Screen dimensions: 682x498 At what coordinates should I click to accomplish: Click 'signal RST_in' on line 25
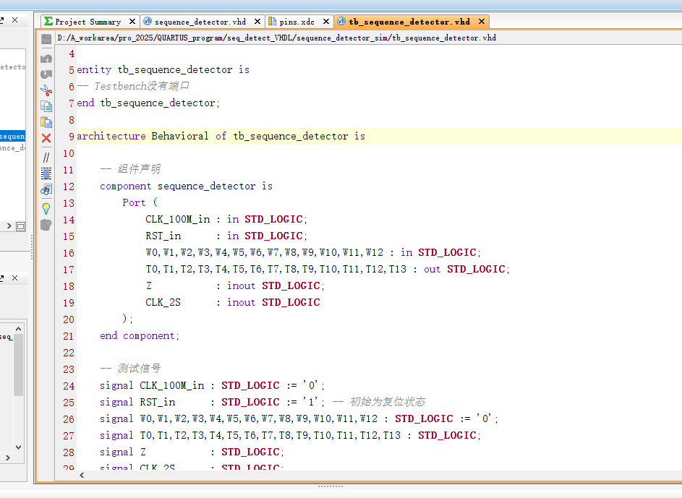click(137, 402)
